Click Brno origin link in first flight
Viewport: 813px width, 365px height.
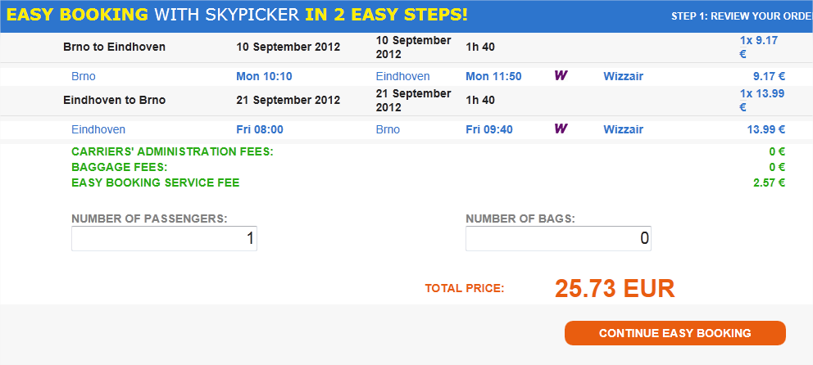pyautogui.click(x=84, y=77)
